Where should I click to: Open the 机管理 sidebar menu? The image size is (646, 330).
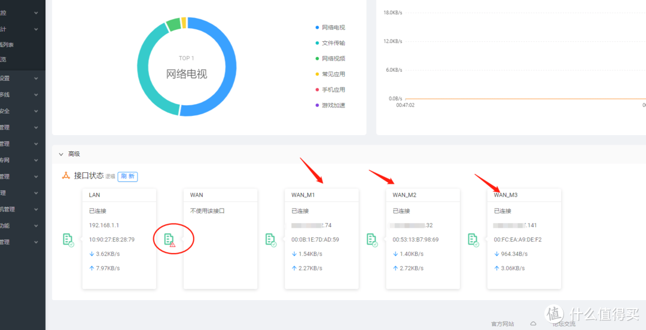click(x=23, y=209)
